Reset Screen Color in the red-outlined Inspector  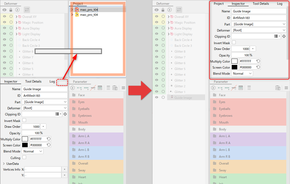[258, 67]
